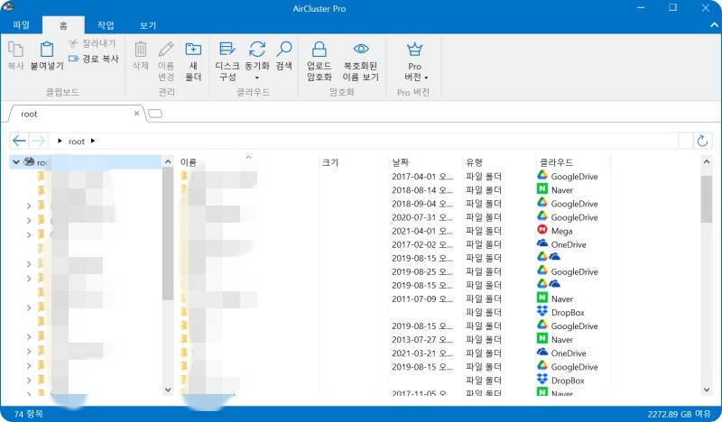Viewport: 722px width, 422px height.
Task: Click the Delete (삭제) trash icon
Action: point(141,49)
